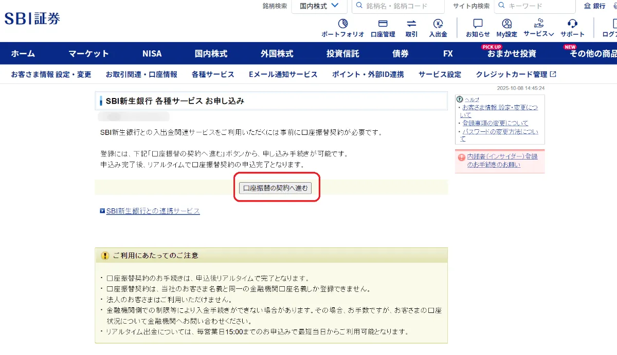Viewport: 617px width, 355px height.
Task: Follow the SBI新生銀行との連携サービス link
Action: coord(153,211)
